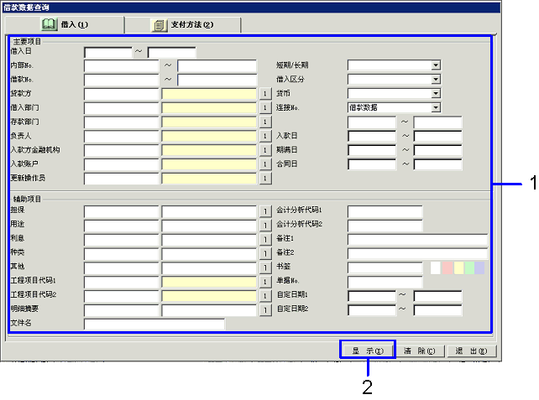Image resolution: width=539 pixels, height=400 pixels.
Task: Open lookup button for 其他 row
Action: pyautogui.click(x=265, y=268)
